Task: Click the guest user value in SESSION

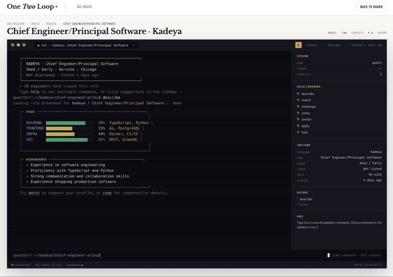Action: pos(377,63)
